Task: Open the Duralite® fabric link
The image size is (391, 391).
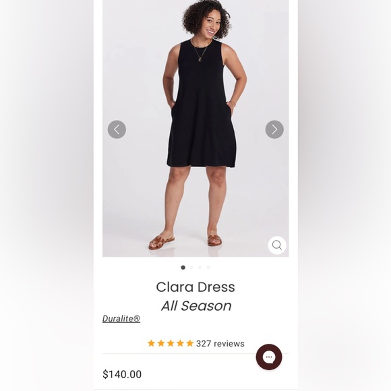Action: point(121,318)
